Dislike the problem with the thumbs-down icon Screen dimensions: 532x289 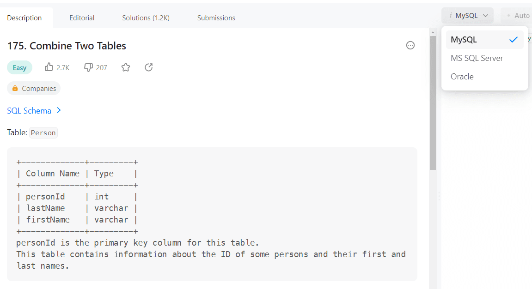click(88, 67)
